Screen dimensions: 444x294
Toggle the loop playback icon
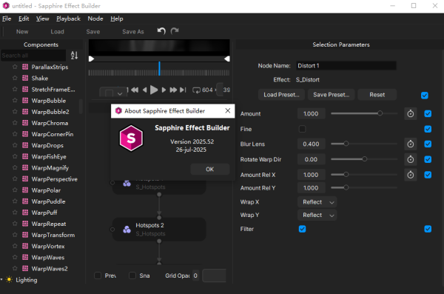(x=196, y=90)
